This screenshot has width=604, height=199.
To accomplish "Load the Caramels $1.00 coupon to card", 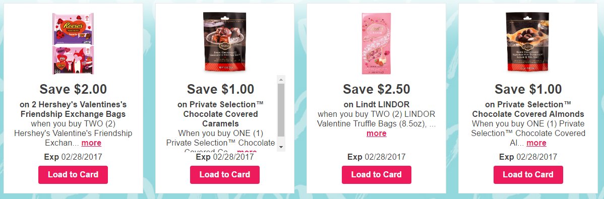I will pyautogui.click(x=224, y=175).
